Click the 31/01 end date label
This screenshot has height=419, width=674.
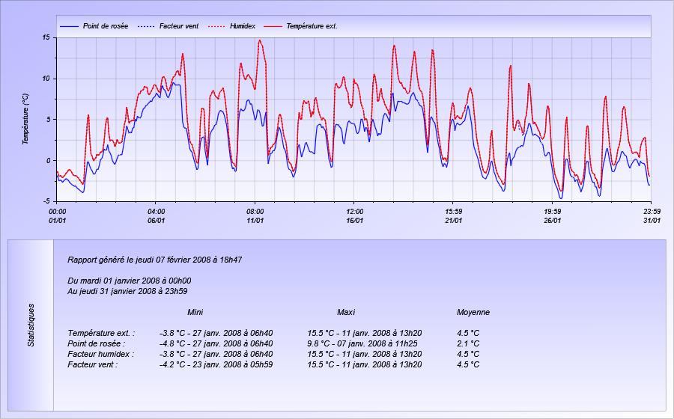coord(652,220)
